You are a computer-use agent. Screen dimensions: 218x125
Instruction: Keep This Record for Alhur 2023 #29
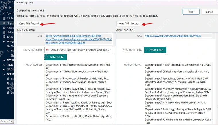[x=129, y=23]
